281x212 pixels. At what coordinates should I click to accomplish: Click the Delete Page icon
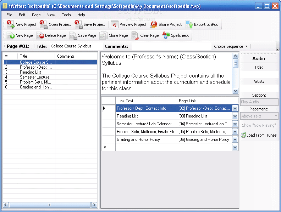[40, 35]
